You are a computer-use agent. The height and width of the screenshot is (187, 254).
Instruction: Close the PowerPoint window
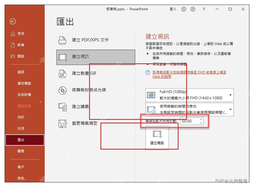tap(243, 9)
